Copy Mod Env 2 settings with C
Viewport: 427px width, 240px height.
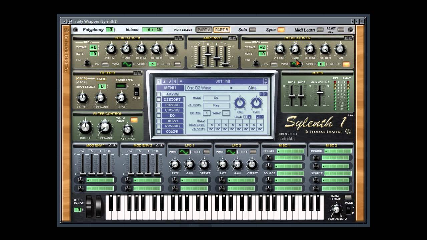pyautogui.click(x=157, y=145)
